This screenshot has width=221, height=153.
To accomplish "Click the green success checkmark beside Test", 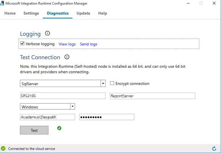I will click(59, 128).
